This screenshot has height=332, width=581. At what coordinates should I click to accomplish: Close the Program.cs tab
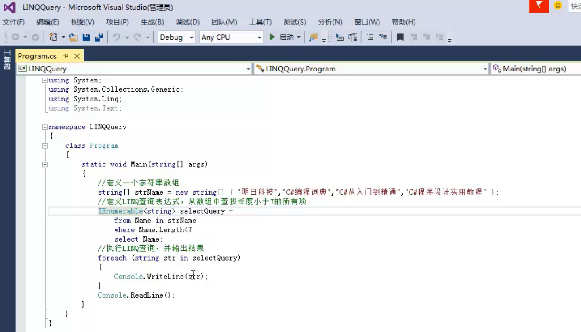pyautogui.click(x=77, y=56)
